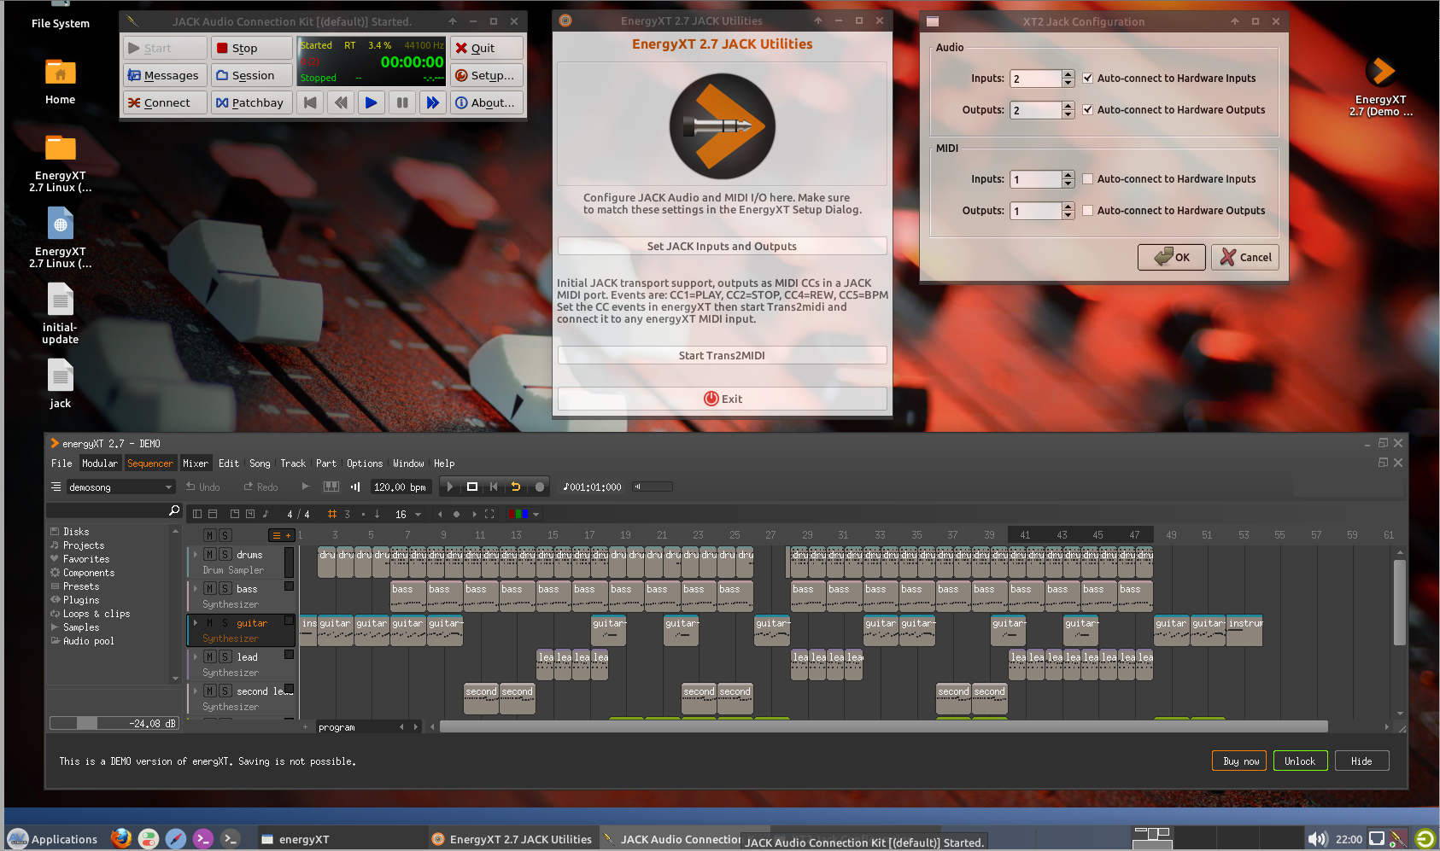The width and height of the screenshot is (1440, 851).
Task: Click the Audio Inputs value field
Action: (1035, 79)
